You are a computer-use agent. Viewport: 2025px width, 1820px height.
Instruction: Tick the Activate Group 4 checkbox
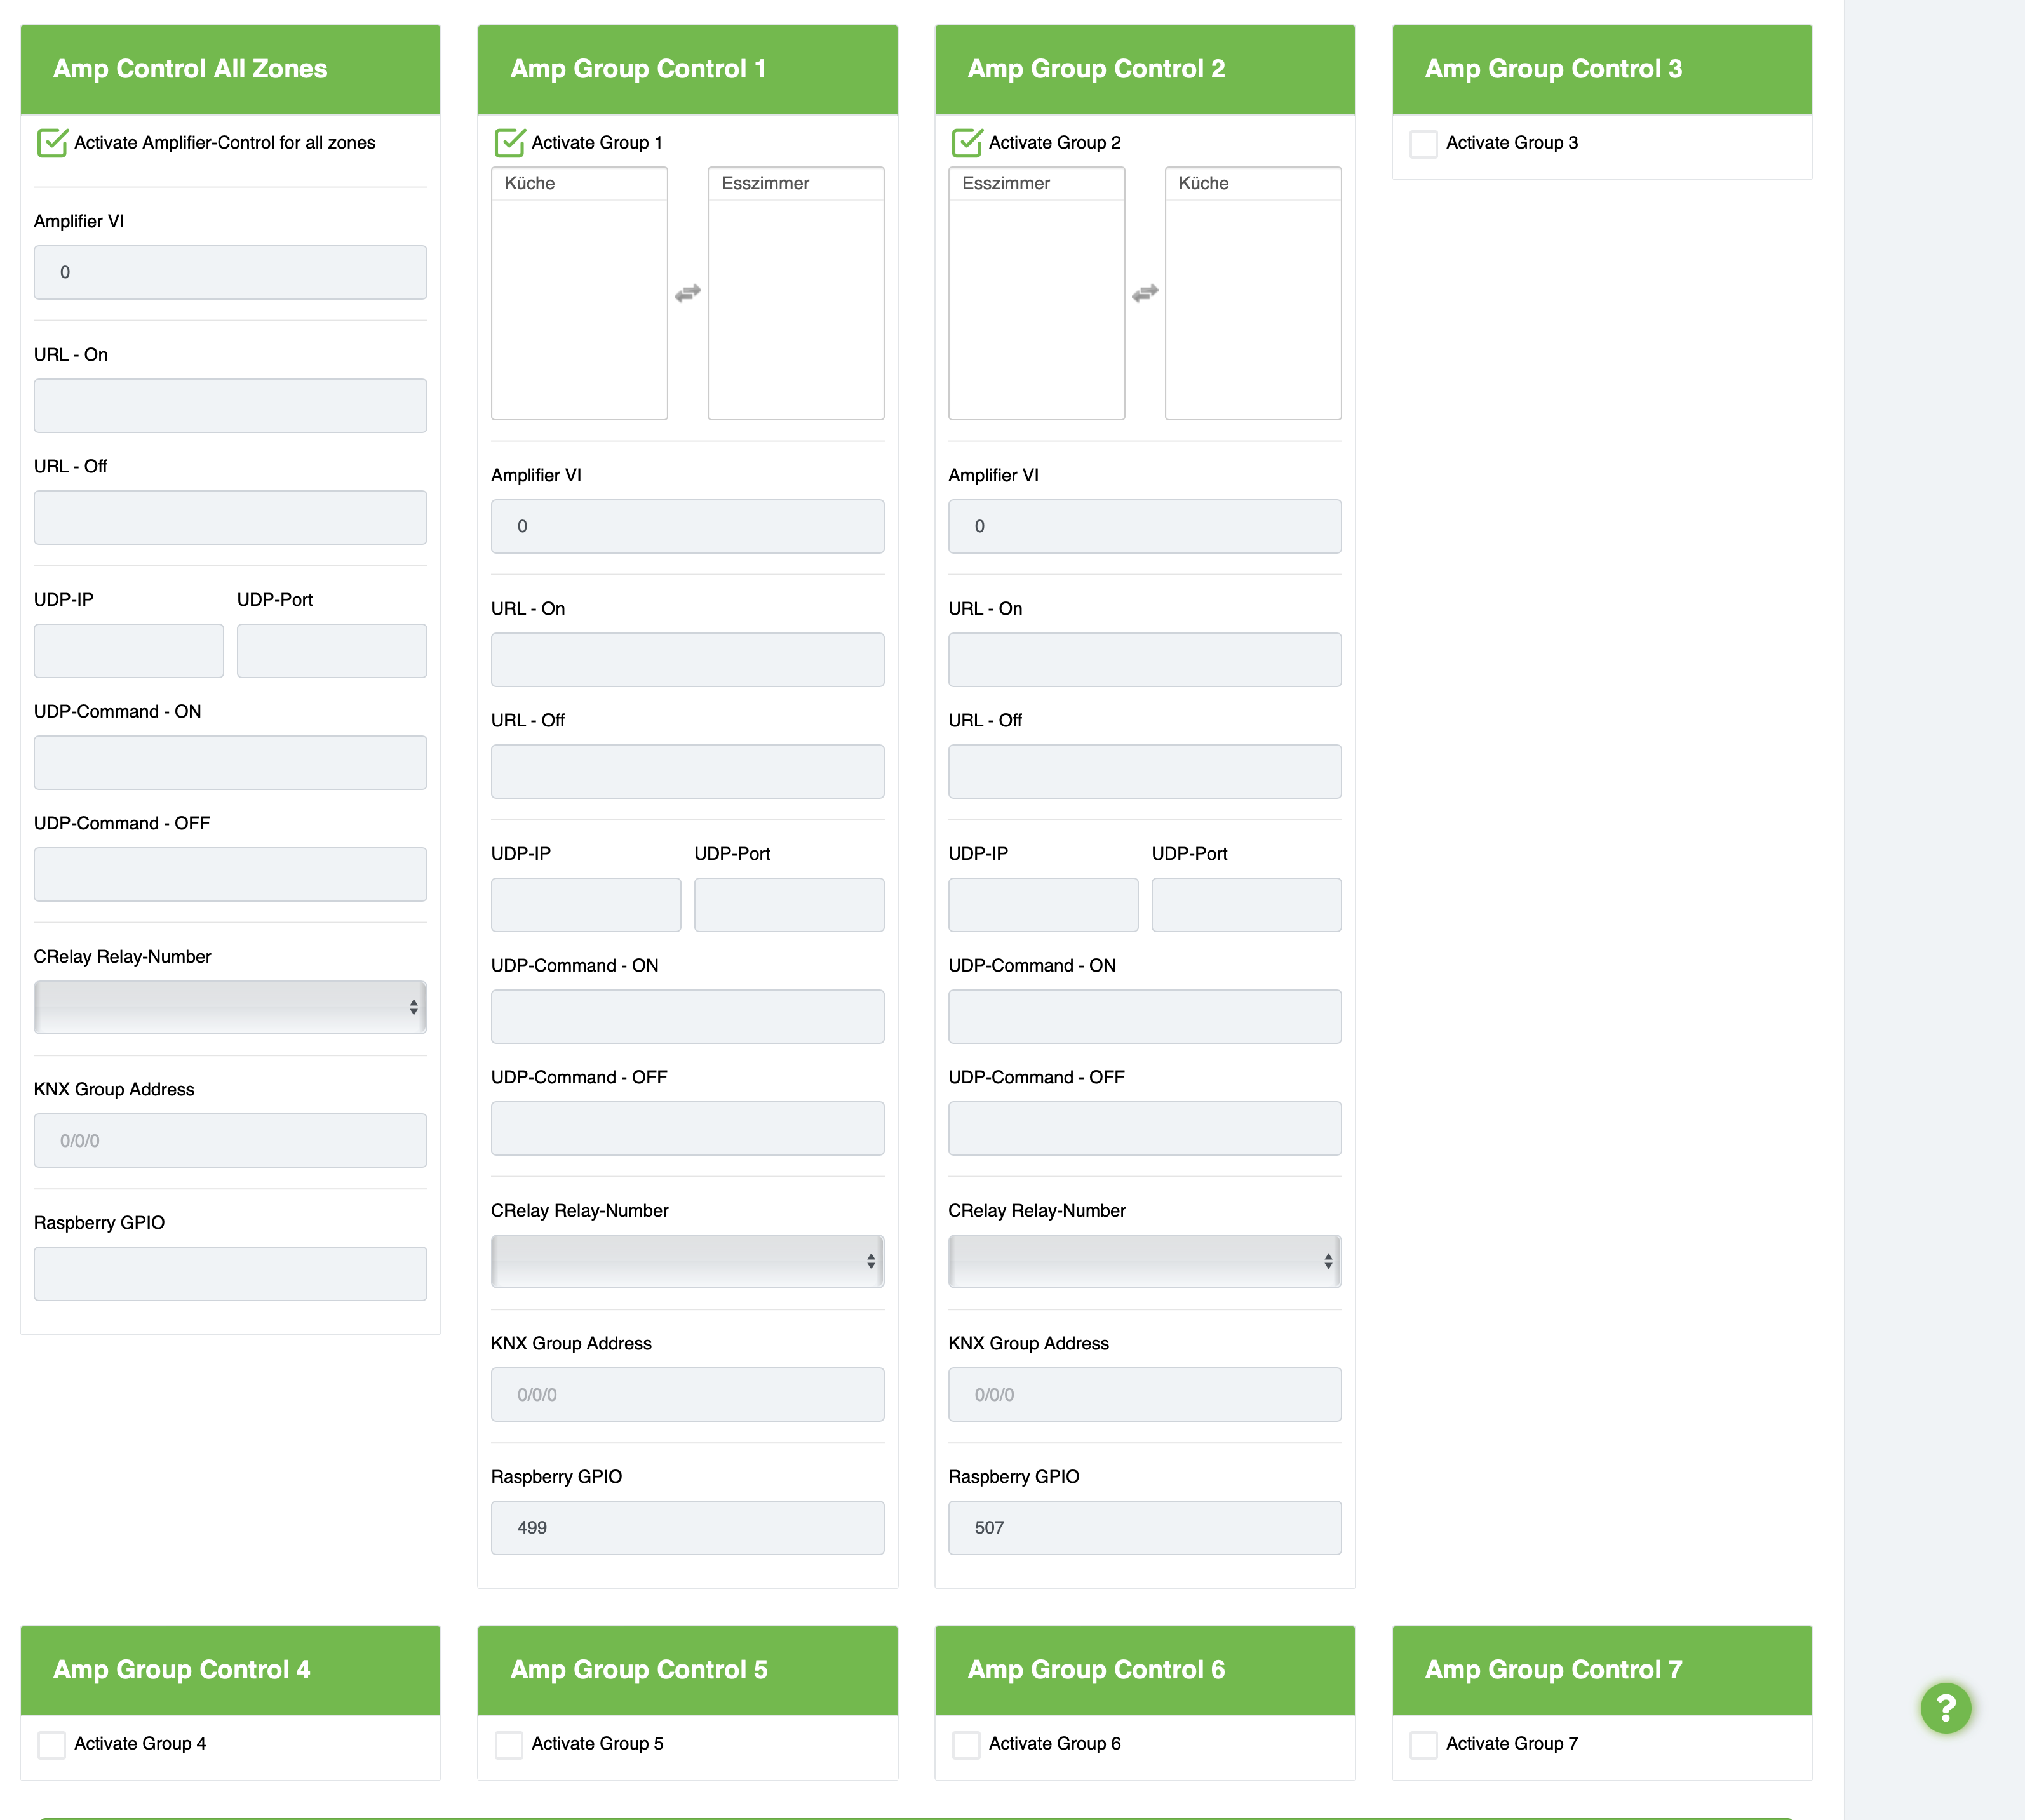(x=52, y=1745)
